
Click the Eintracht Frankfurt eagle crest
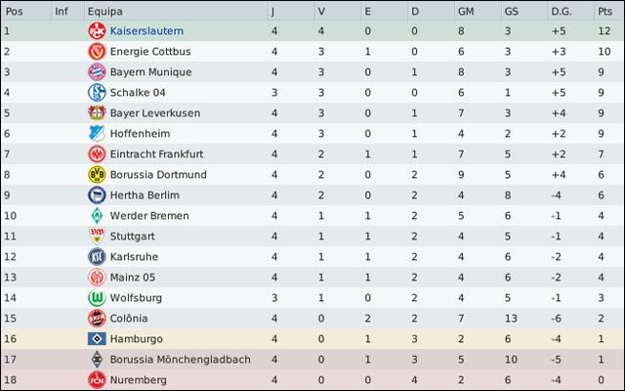pos(96,154)
